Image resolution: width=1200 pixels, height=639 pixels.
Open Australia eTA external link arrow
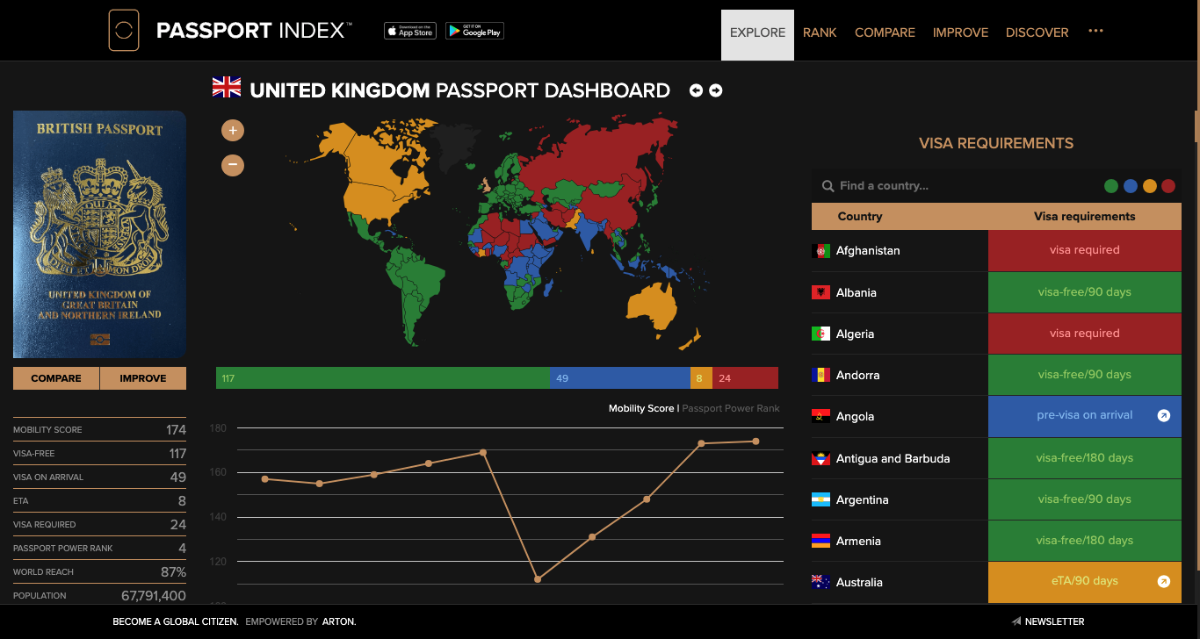pos(1164,581)
